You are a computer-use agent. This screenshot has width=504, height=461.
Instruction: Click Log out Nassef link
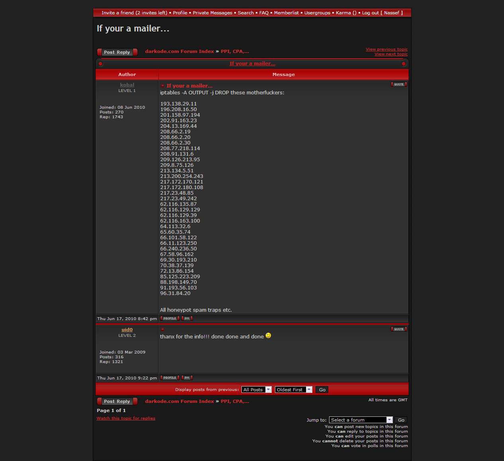382,13
